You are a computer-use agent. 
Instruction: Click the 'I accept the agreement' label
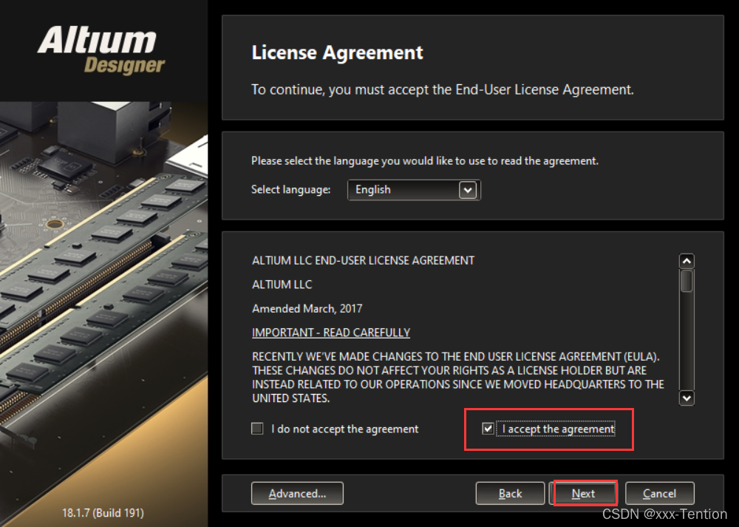click(558, 429)
